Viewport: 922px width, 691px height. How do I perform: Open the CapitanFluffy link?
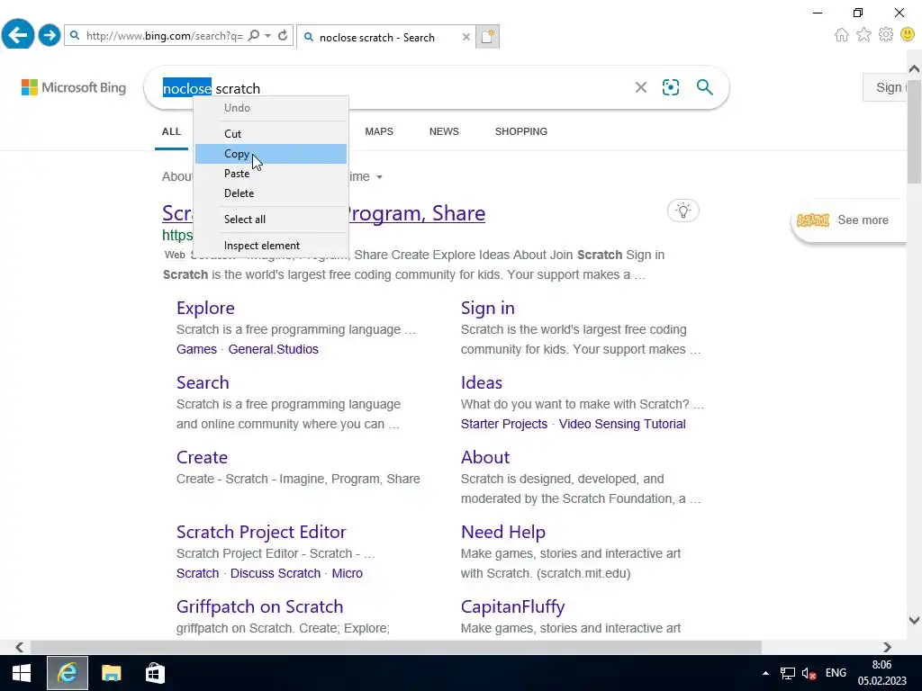click(512, 606)
